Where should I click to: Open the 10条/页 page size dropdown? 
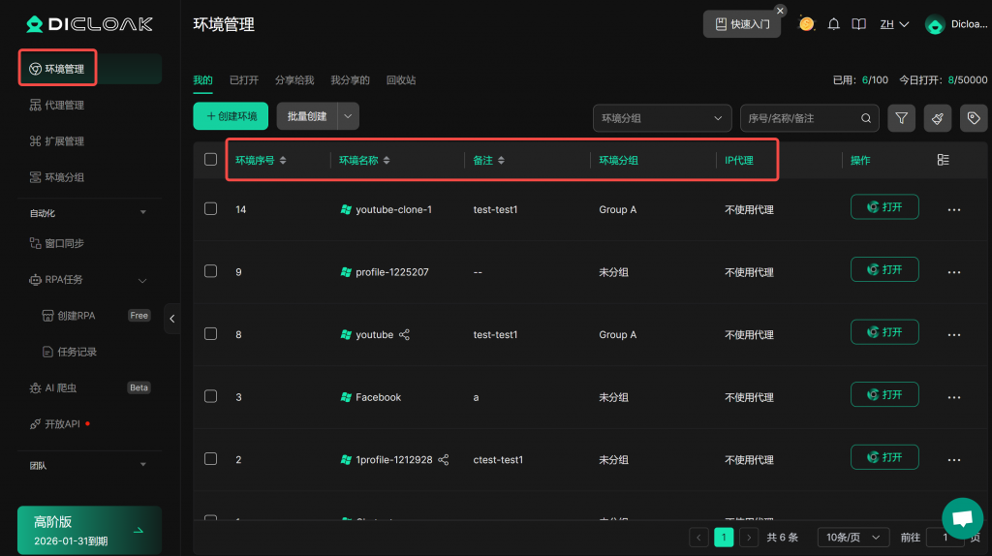(852, 538)
